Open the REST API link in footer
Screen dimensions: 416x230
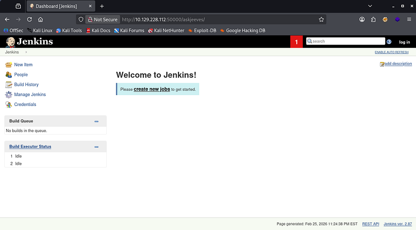(370, 224)
